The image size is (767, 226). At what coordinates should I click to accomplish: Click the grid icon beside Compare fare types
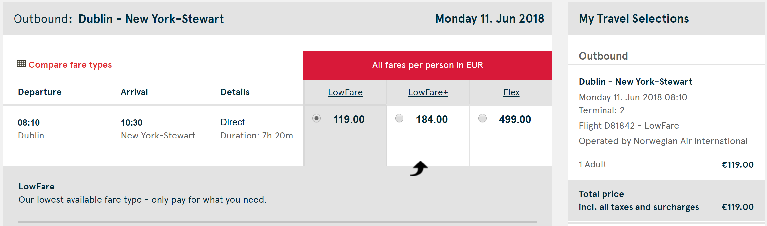tap(21, 63)
